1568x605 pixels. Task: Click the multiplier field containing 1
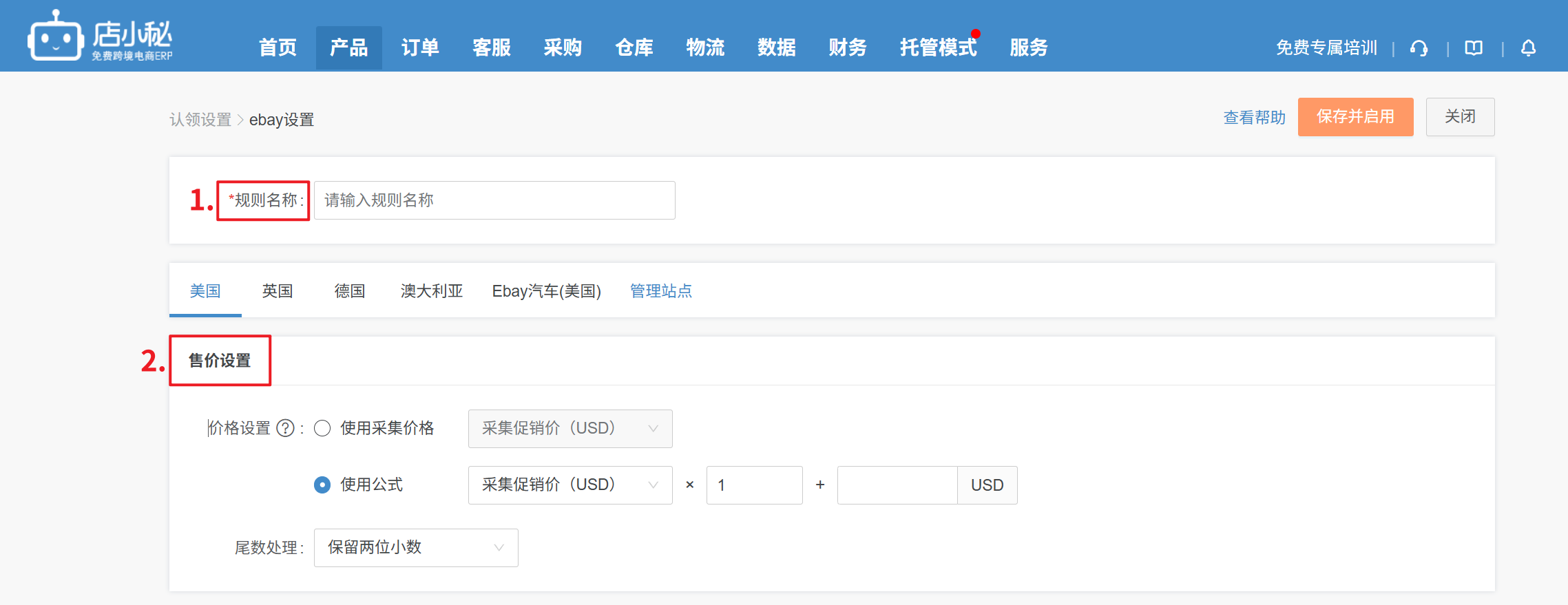[754, 485]
